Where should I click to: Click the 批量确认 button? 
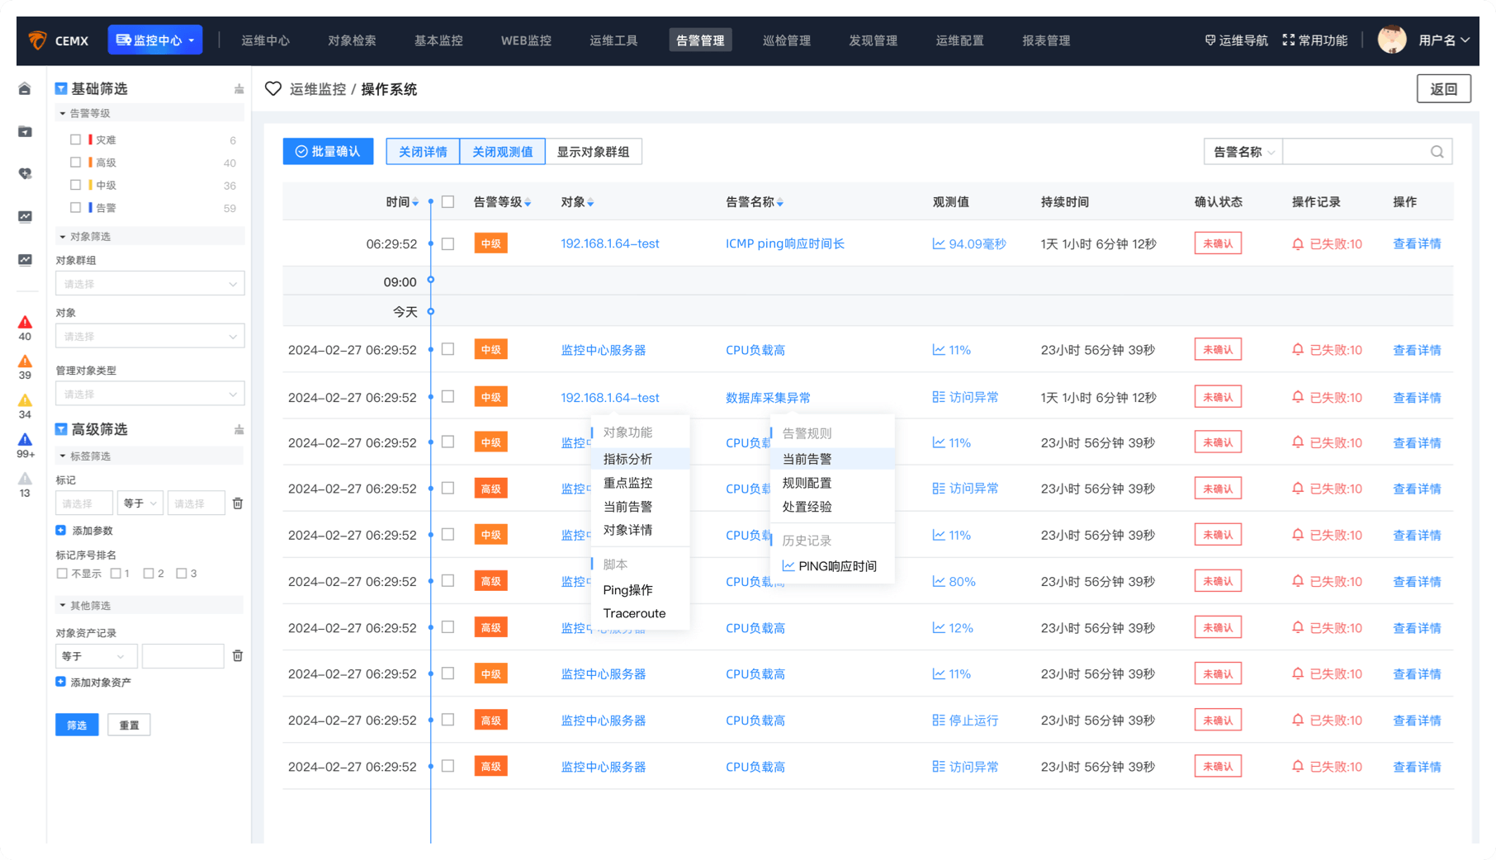pos(328,152)
